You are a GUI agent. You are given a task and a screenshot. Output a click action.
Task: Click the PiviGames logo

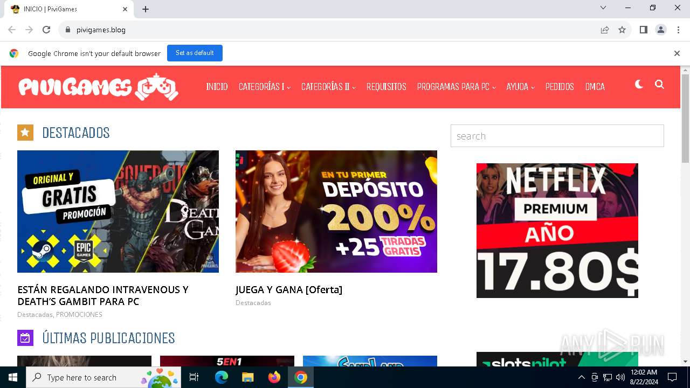point(98,87)
